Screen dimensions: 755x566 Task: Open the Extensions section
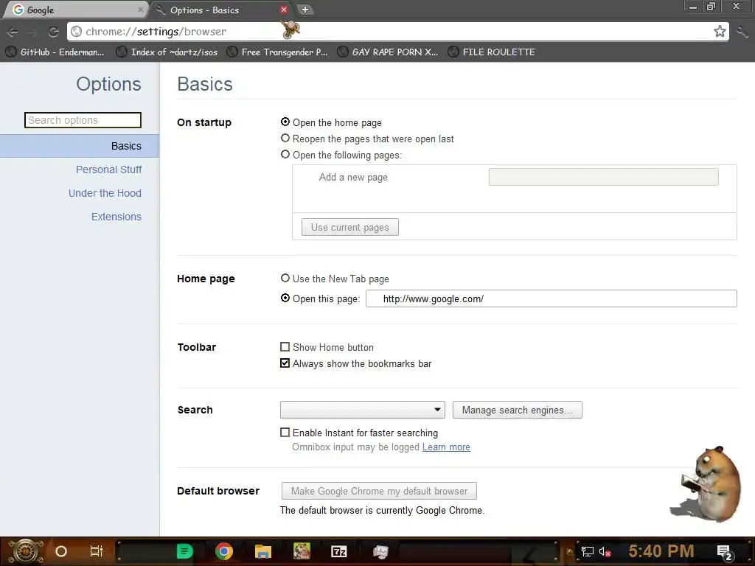point(116,217)
